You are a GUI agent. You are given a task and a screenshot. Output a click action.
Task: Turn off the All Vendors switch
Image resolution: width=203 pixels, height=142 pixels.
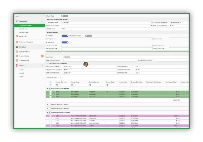tap(65, 36)
